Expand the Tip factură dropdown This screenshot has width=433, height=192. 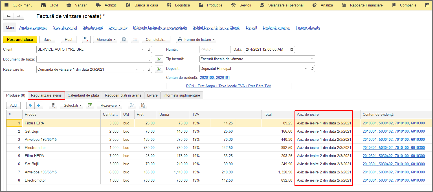click(x=312, y=59)
